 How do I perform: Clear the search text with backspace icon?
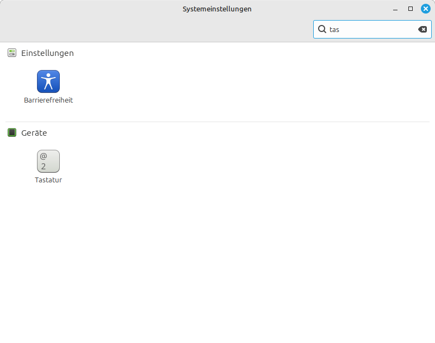pos(422,29)
